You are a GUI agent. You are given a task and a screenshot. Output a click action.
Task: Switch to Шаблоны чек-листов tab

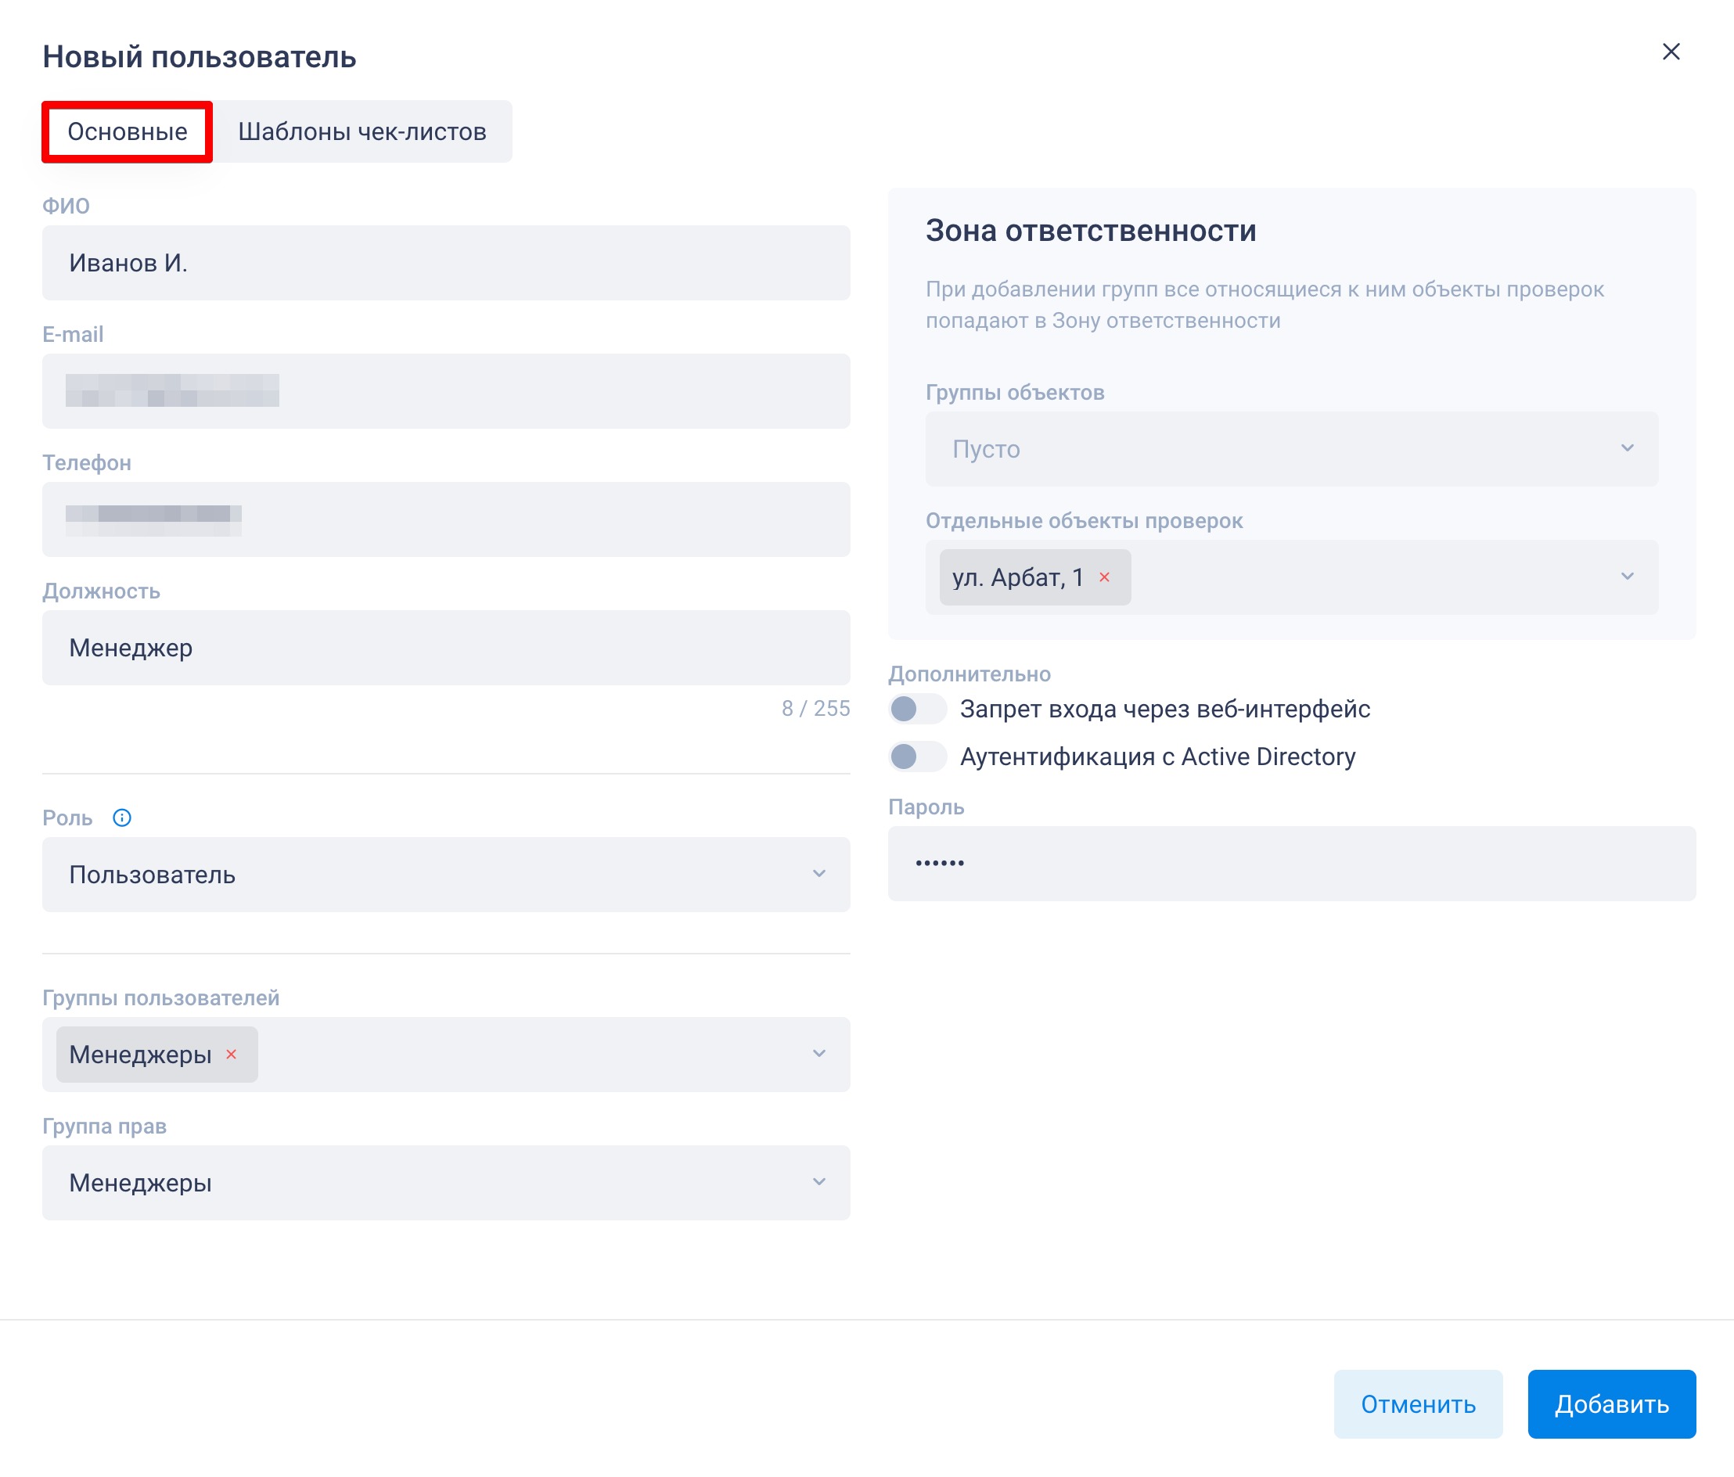[x=362, y=132]
